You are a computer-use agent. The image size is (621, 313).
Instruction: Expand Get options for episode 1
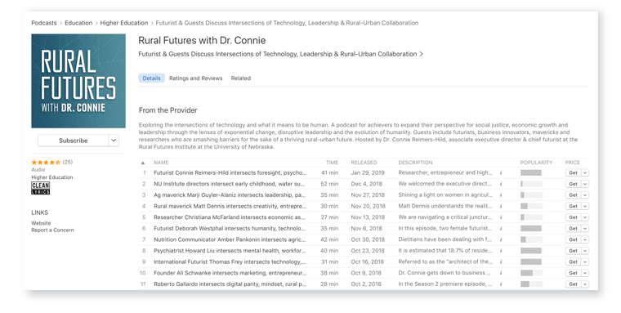(x=585, y=172)
